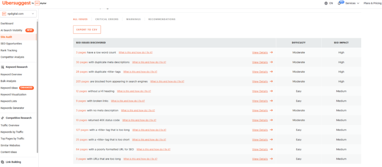Click the sidebar vertical scrollbar
Image resolution: width=382 pixels, height=167 pixels.
coord(37,87)
